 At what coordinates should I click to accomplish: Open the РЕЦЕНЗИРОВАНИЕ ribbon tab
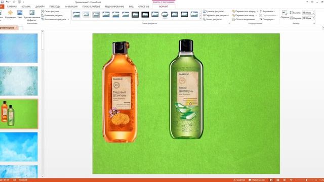click(x=114, y=7)
